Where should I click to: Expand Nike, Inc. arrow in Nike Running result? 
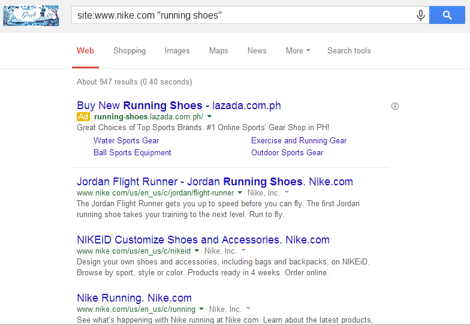(248, 308)
